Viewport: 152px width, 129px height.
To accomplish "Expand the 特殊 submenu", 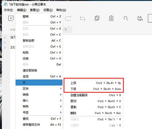I will click(x=39, y=107).
